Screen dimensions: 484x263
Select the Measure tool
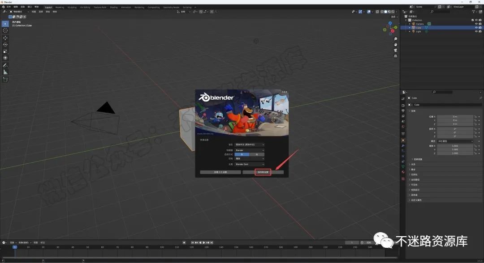5,72
